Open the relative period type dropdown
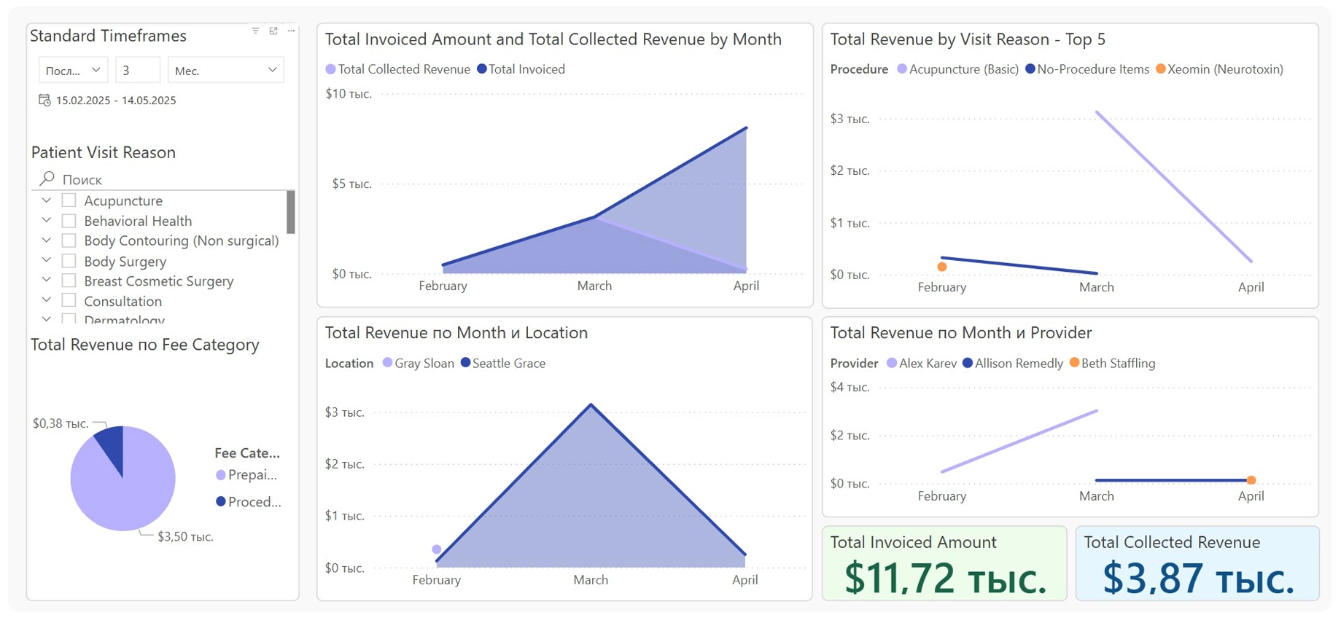The height and width of the screenshot is (623, 1341). coord(73,70)
